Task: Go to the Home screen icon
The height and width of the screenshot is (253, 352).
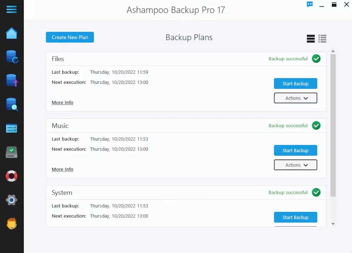Action: pos(11,33)
